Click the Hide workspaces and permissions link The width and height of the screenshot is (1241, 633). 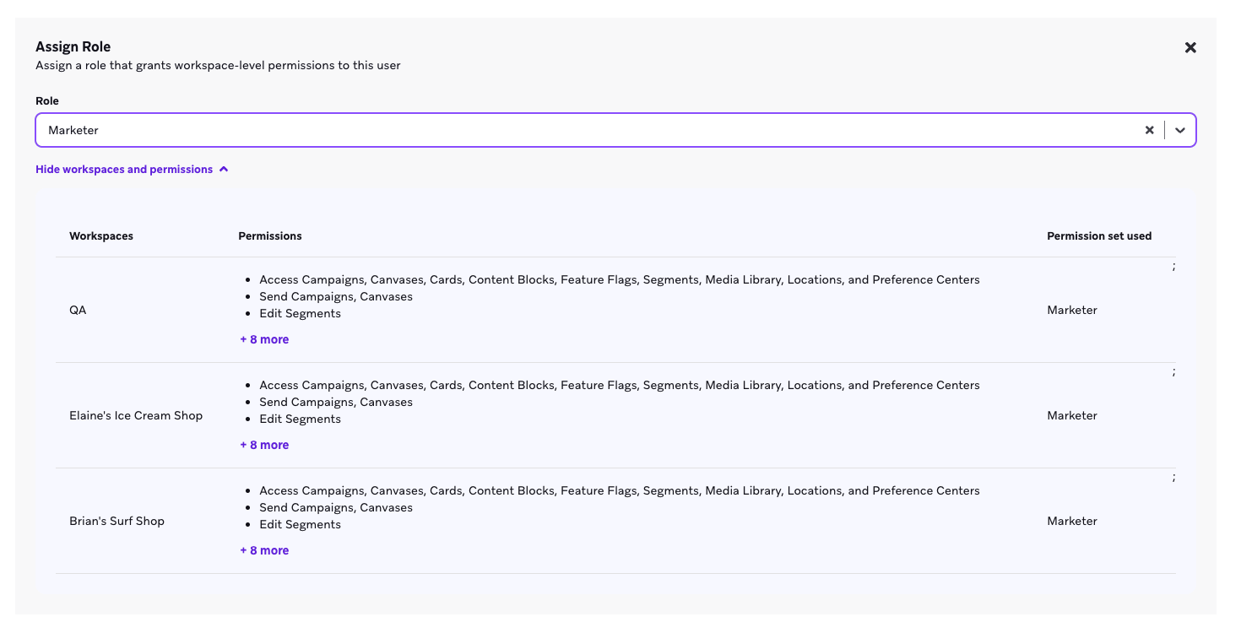124,169
